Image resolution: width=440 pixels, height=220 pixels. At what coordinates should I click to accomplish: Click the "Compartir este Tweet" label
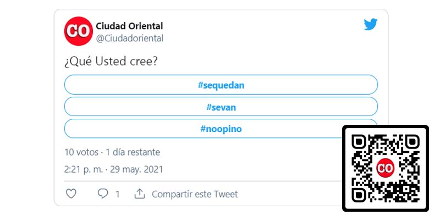195,194
